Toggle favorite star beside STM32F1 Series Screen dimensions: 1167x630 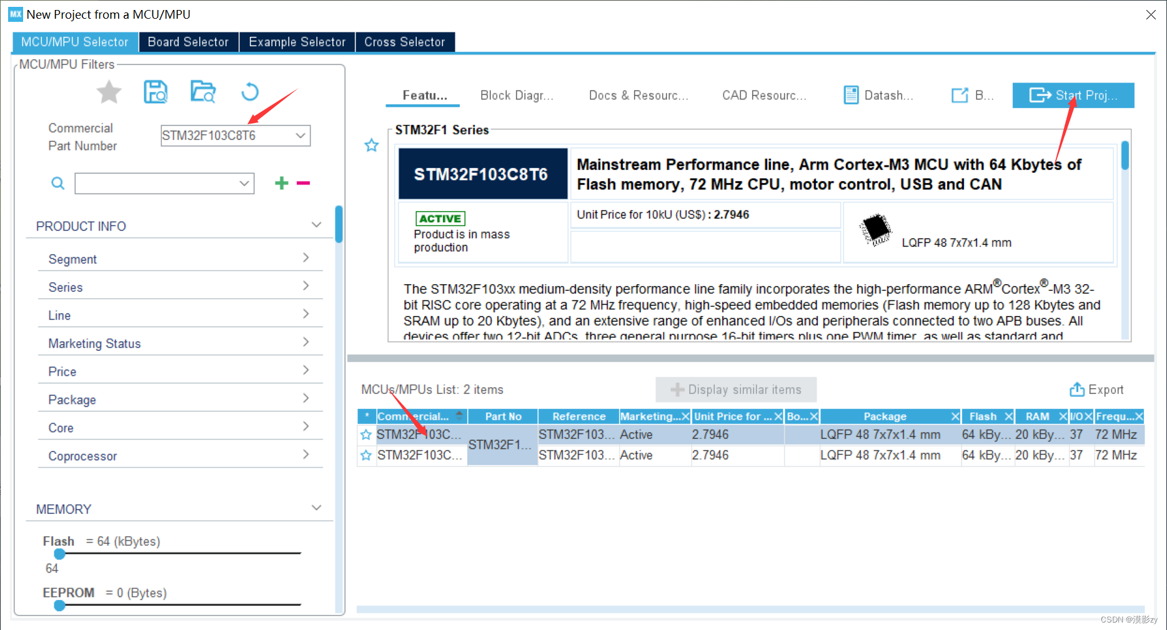(x=372, y=145)
